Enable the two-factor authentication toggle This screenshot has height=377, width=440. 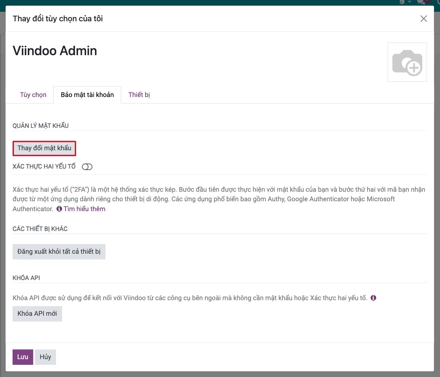pyautogui.click(x=87, y=167)
